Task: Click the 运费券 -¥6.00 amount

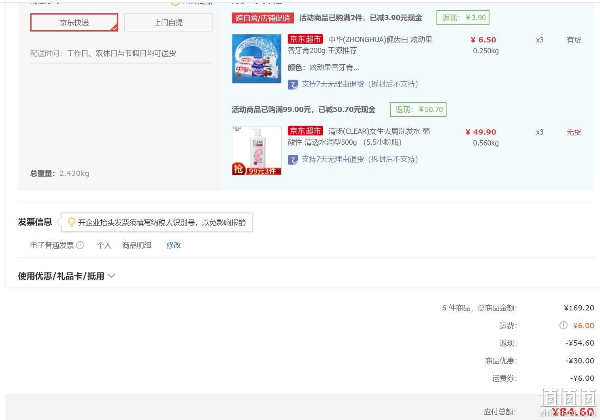Action: (x=582, y=378)
